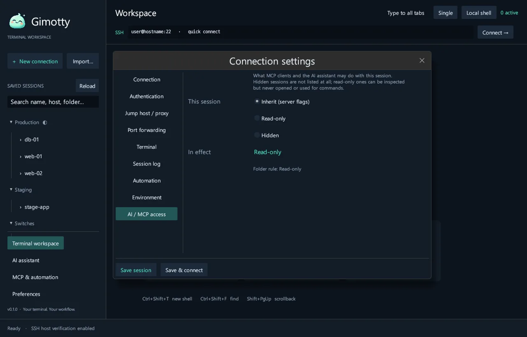Image resolution: width=527 pixels, height=337 pixels.
Task: Open Preferences from the sidebar
Action: (26, 294)
